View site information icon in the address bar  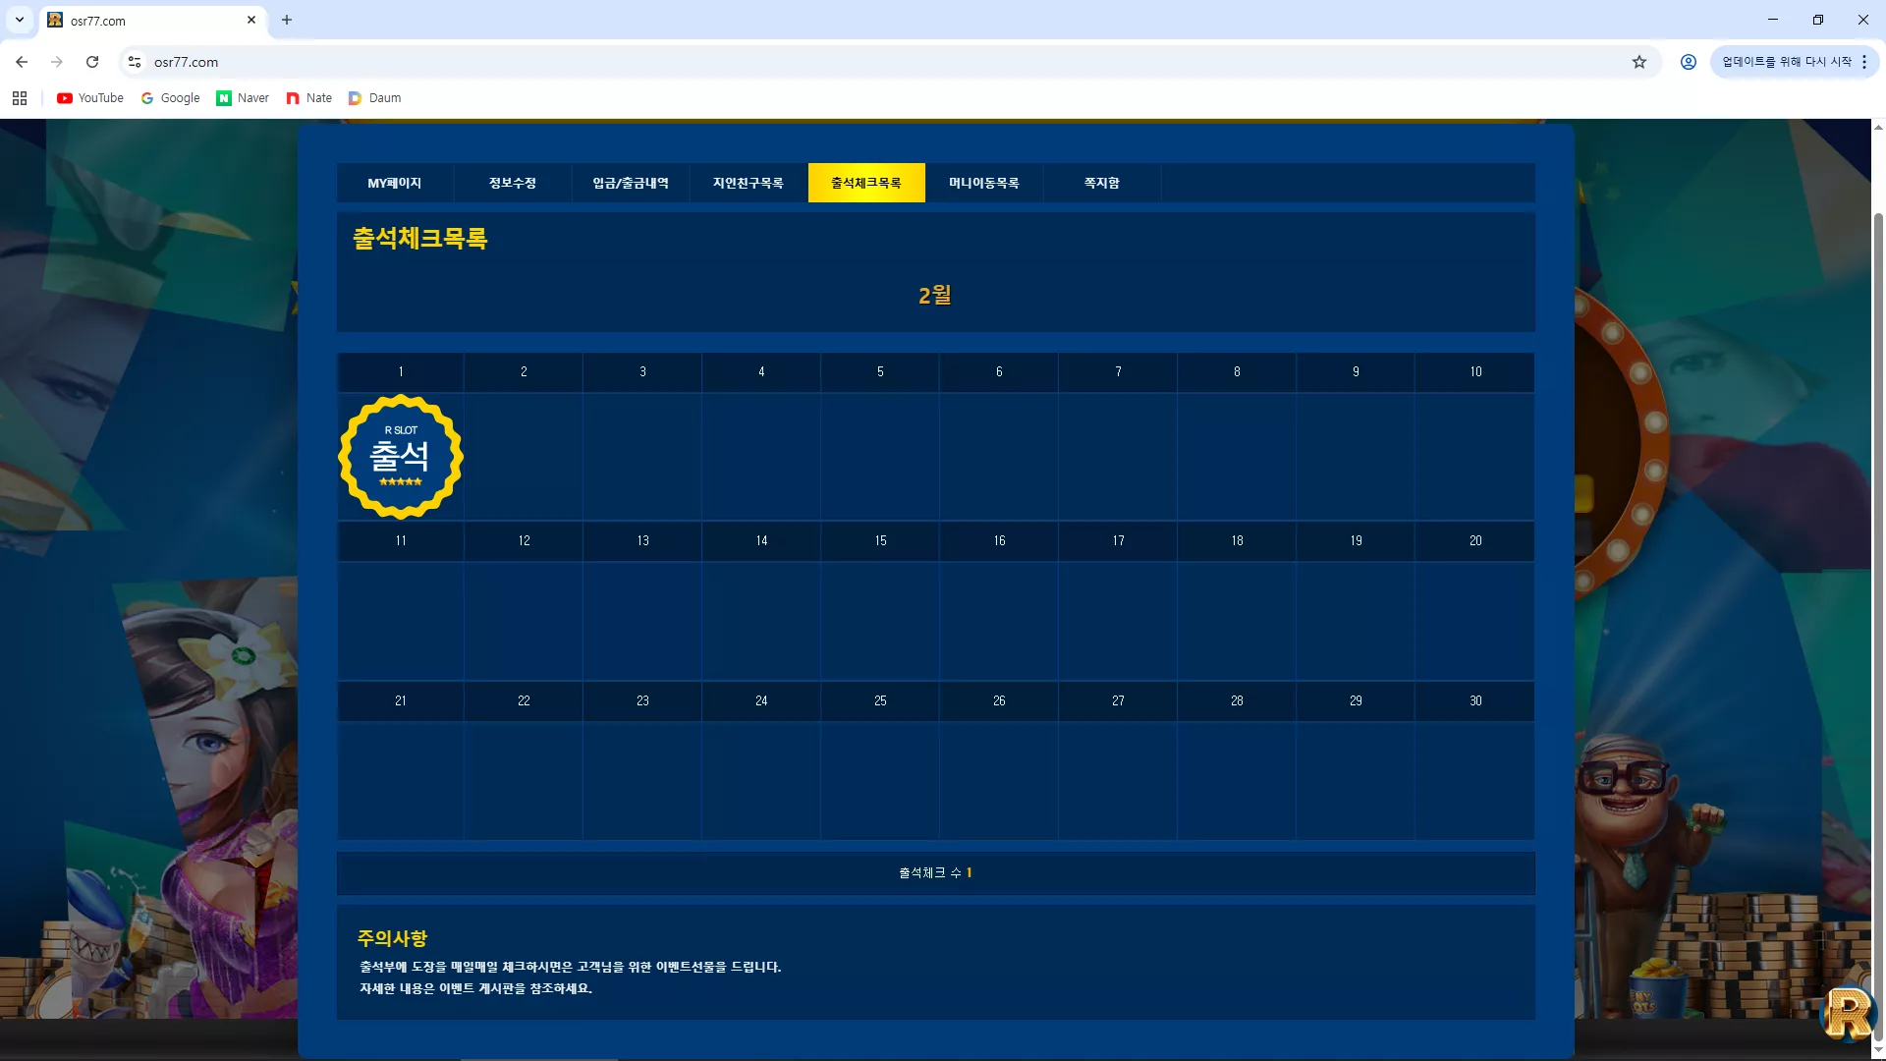[x=135, y=62]
